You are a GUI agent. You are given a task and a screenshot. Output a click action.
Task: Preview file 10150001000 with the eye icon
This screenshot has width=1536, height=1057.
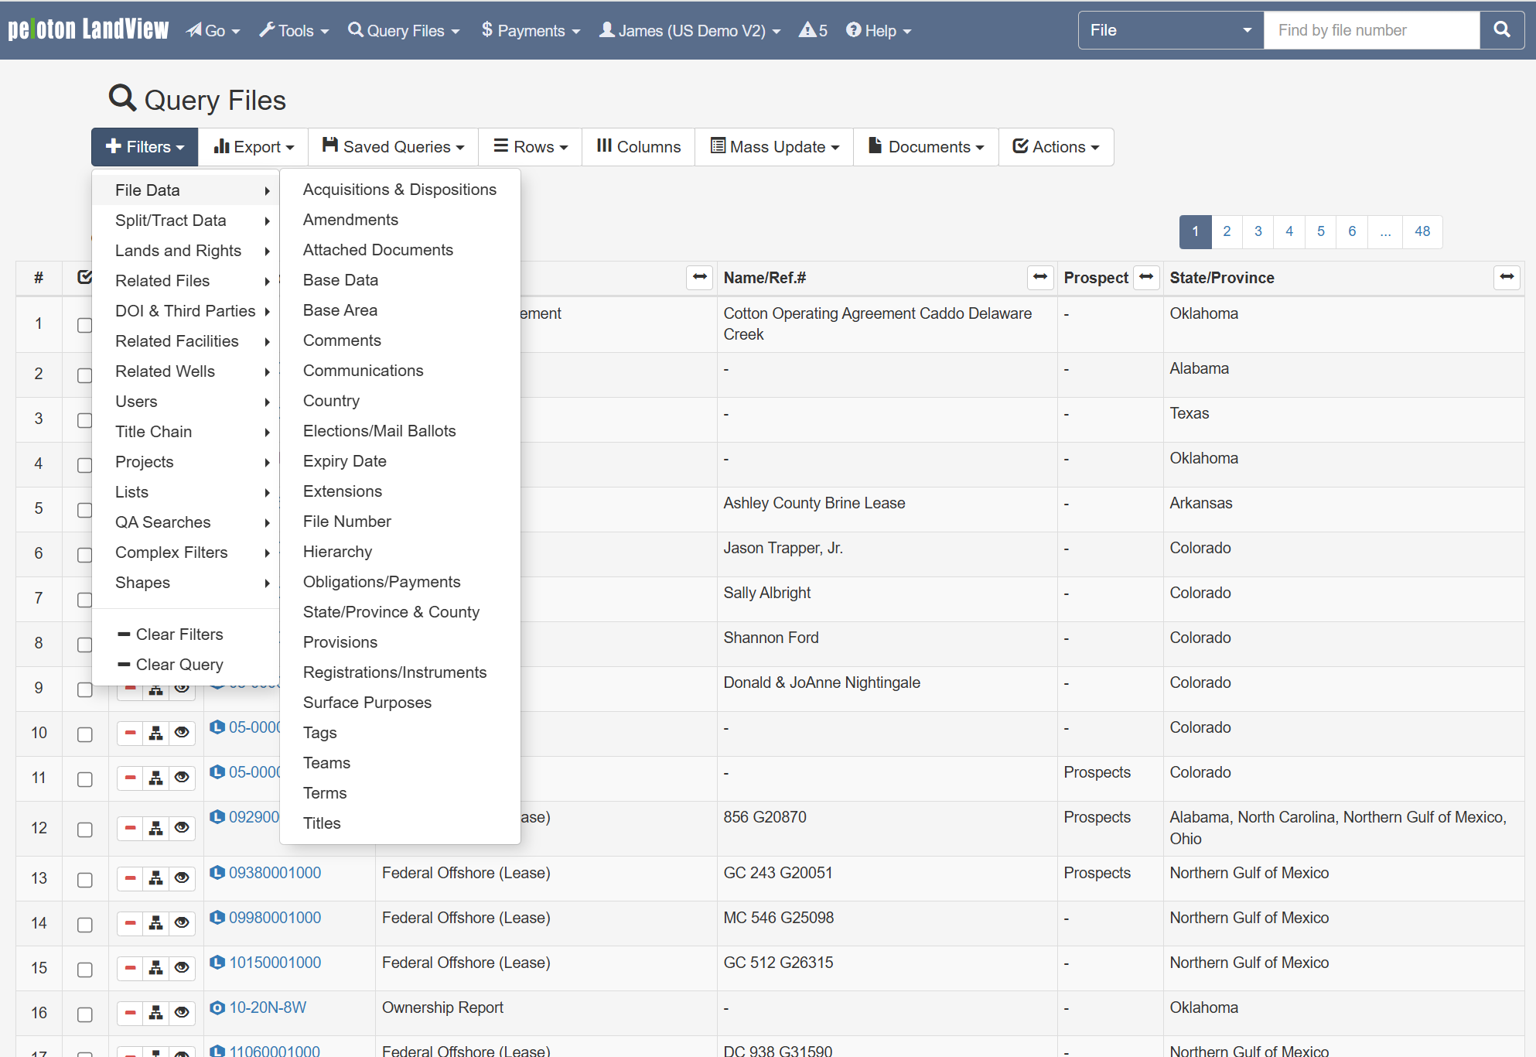[182, 967]
